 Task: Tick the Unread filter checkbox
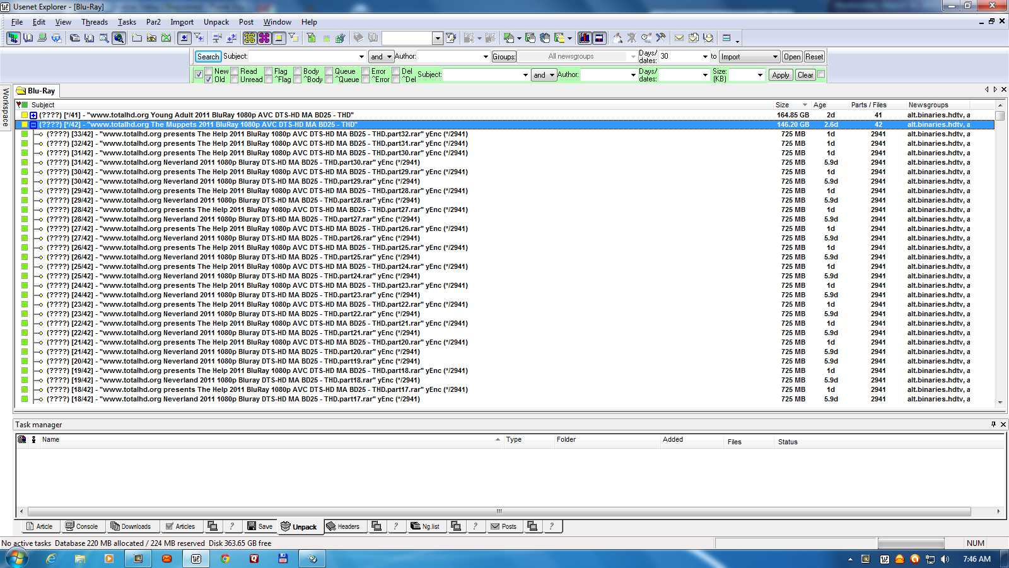click(235, 80)
